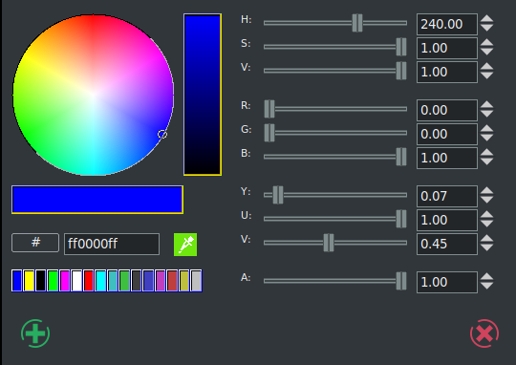This screenshot has height=365, width=516.
Task: Increase U value with up arrow
Action: coord(486,215)
